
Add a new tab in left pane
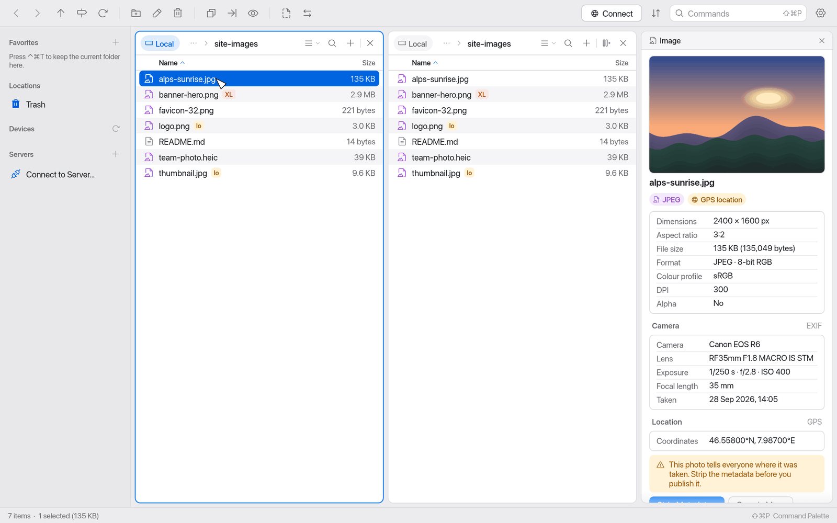pyautogui.click(x=350, y=43)
